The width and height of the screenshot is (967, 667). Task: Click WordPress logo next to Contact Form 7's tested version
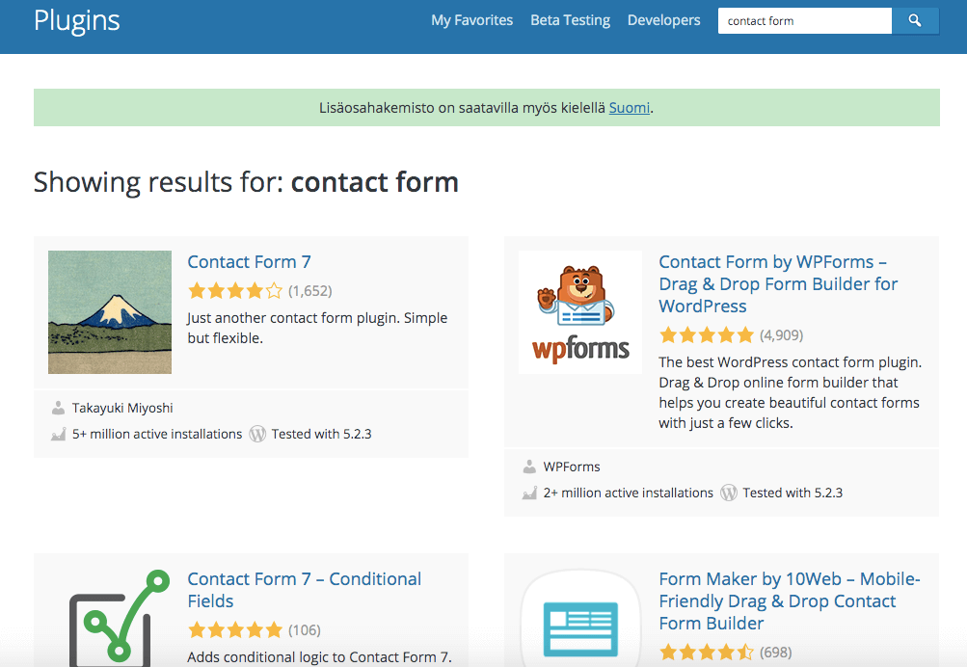tap(257, 434)
